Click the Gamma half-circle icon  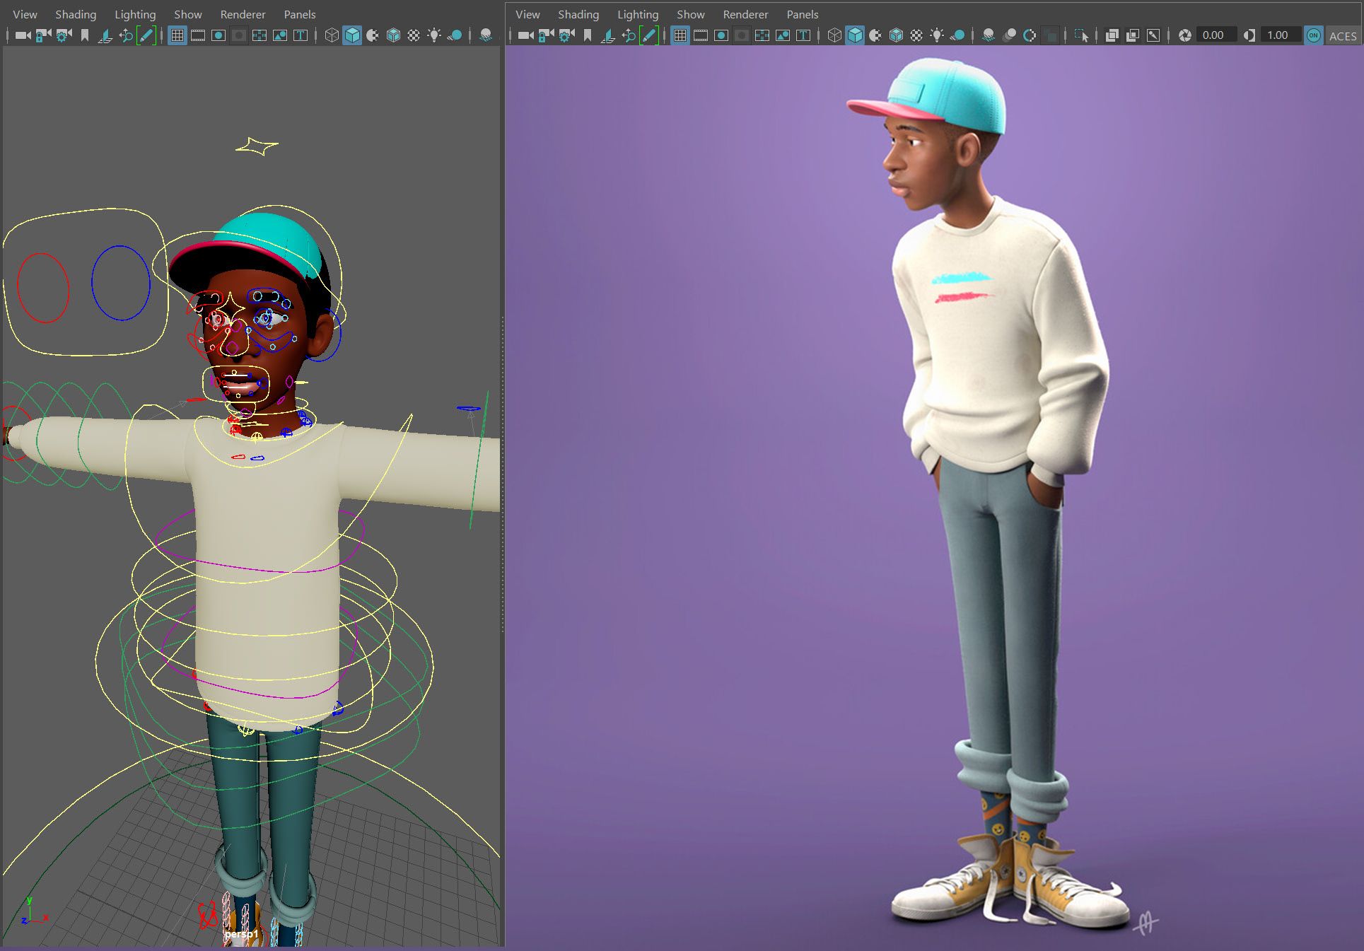[1249, 35]
